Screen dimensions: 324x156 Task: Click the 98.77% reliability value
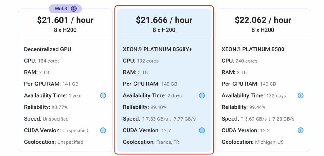pos(59,107)
